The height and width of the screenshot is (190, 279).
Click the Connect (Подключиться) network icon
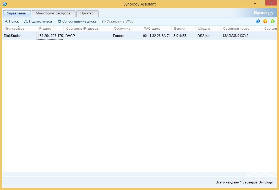click(26, 21)
